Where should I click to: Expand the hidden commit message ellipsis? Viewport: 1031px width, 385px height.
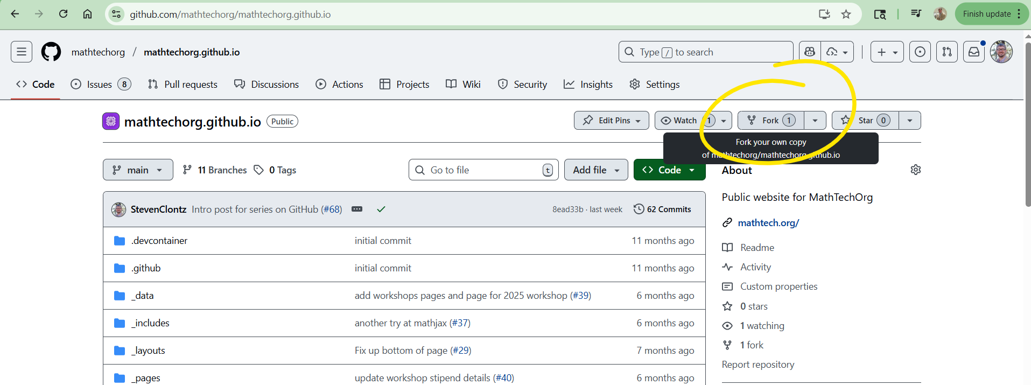coord(357,209)
